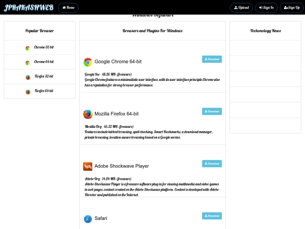Screen dimensions: 305x229
Task: Click Browsers and Plugins For Windows heading
Action: click(152, 31)
